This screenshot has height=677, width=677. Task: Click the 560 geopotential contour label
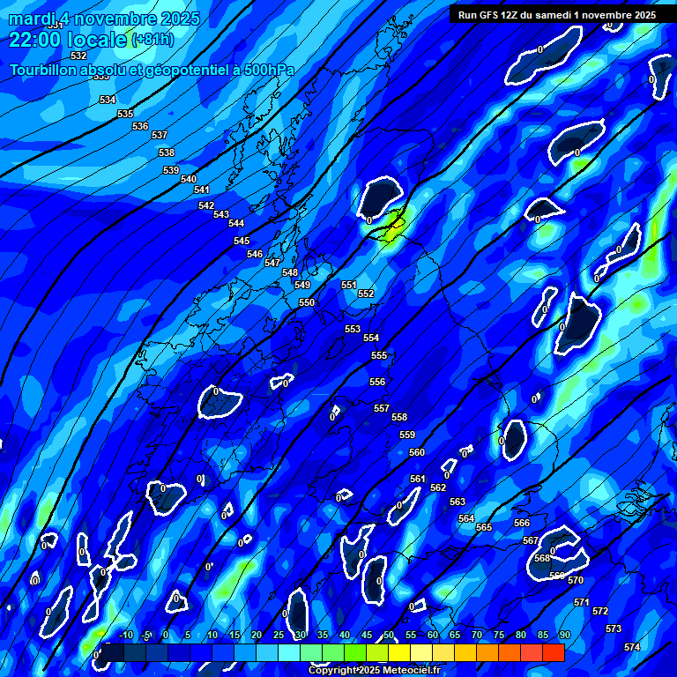[417, 452]
